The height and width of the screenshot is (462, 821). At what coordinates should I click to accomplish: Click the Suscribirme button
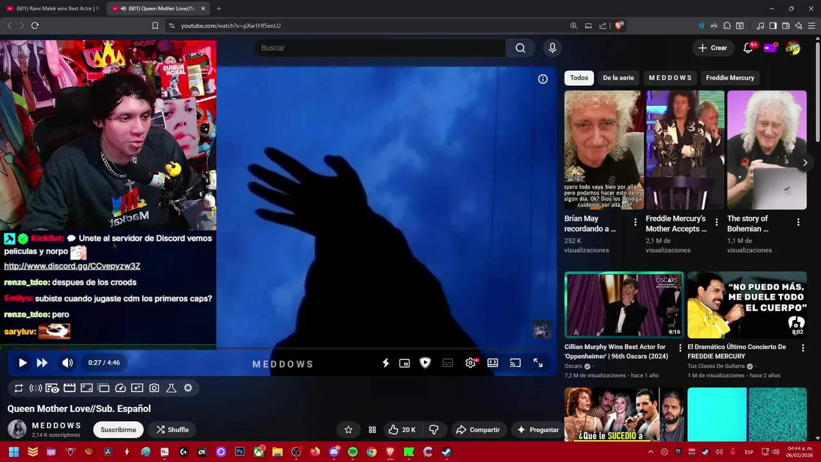pyautogui.click(x=119, y=430)
